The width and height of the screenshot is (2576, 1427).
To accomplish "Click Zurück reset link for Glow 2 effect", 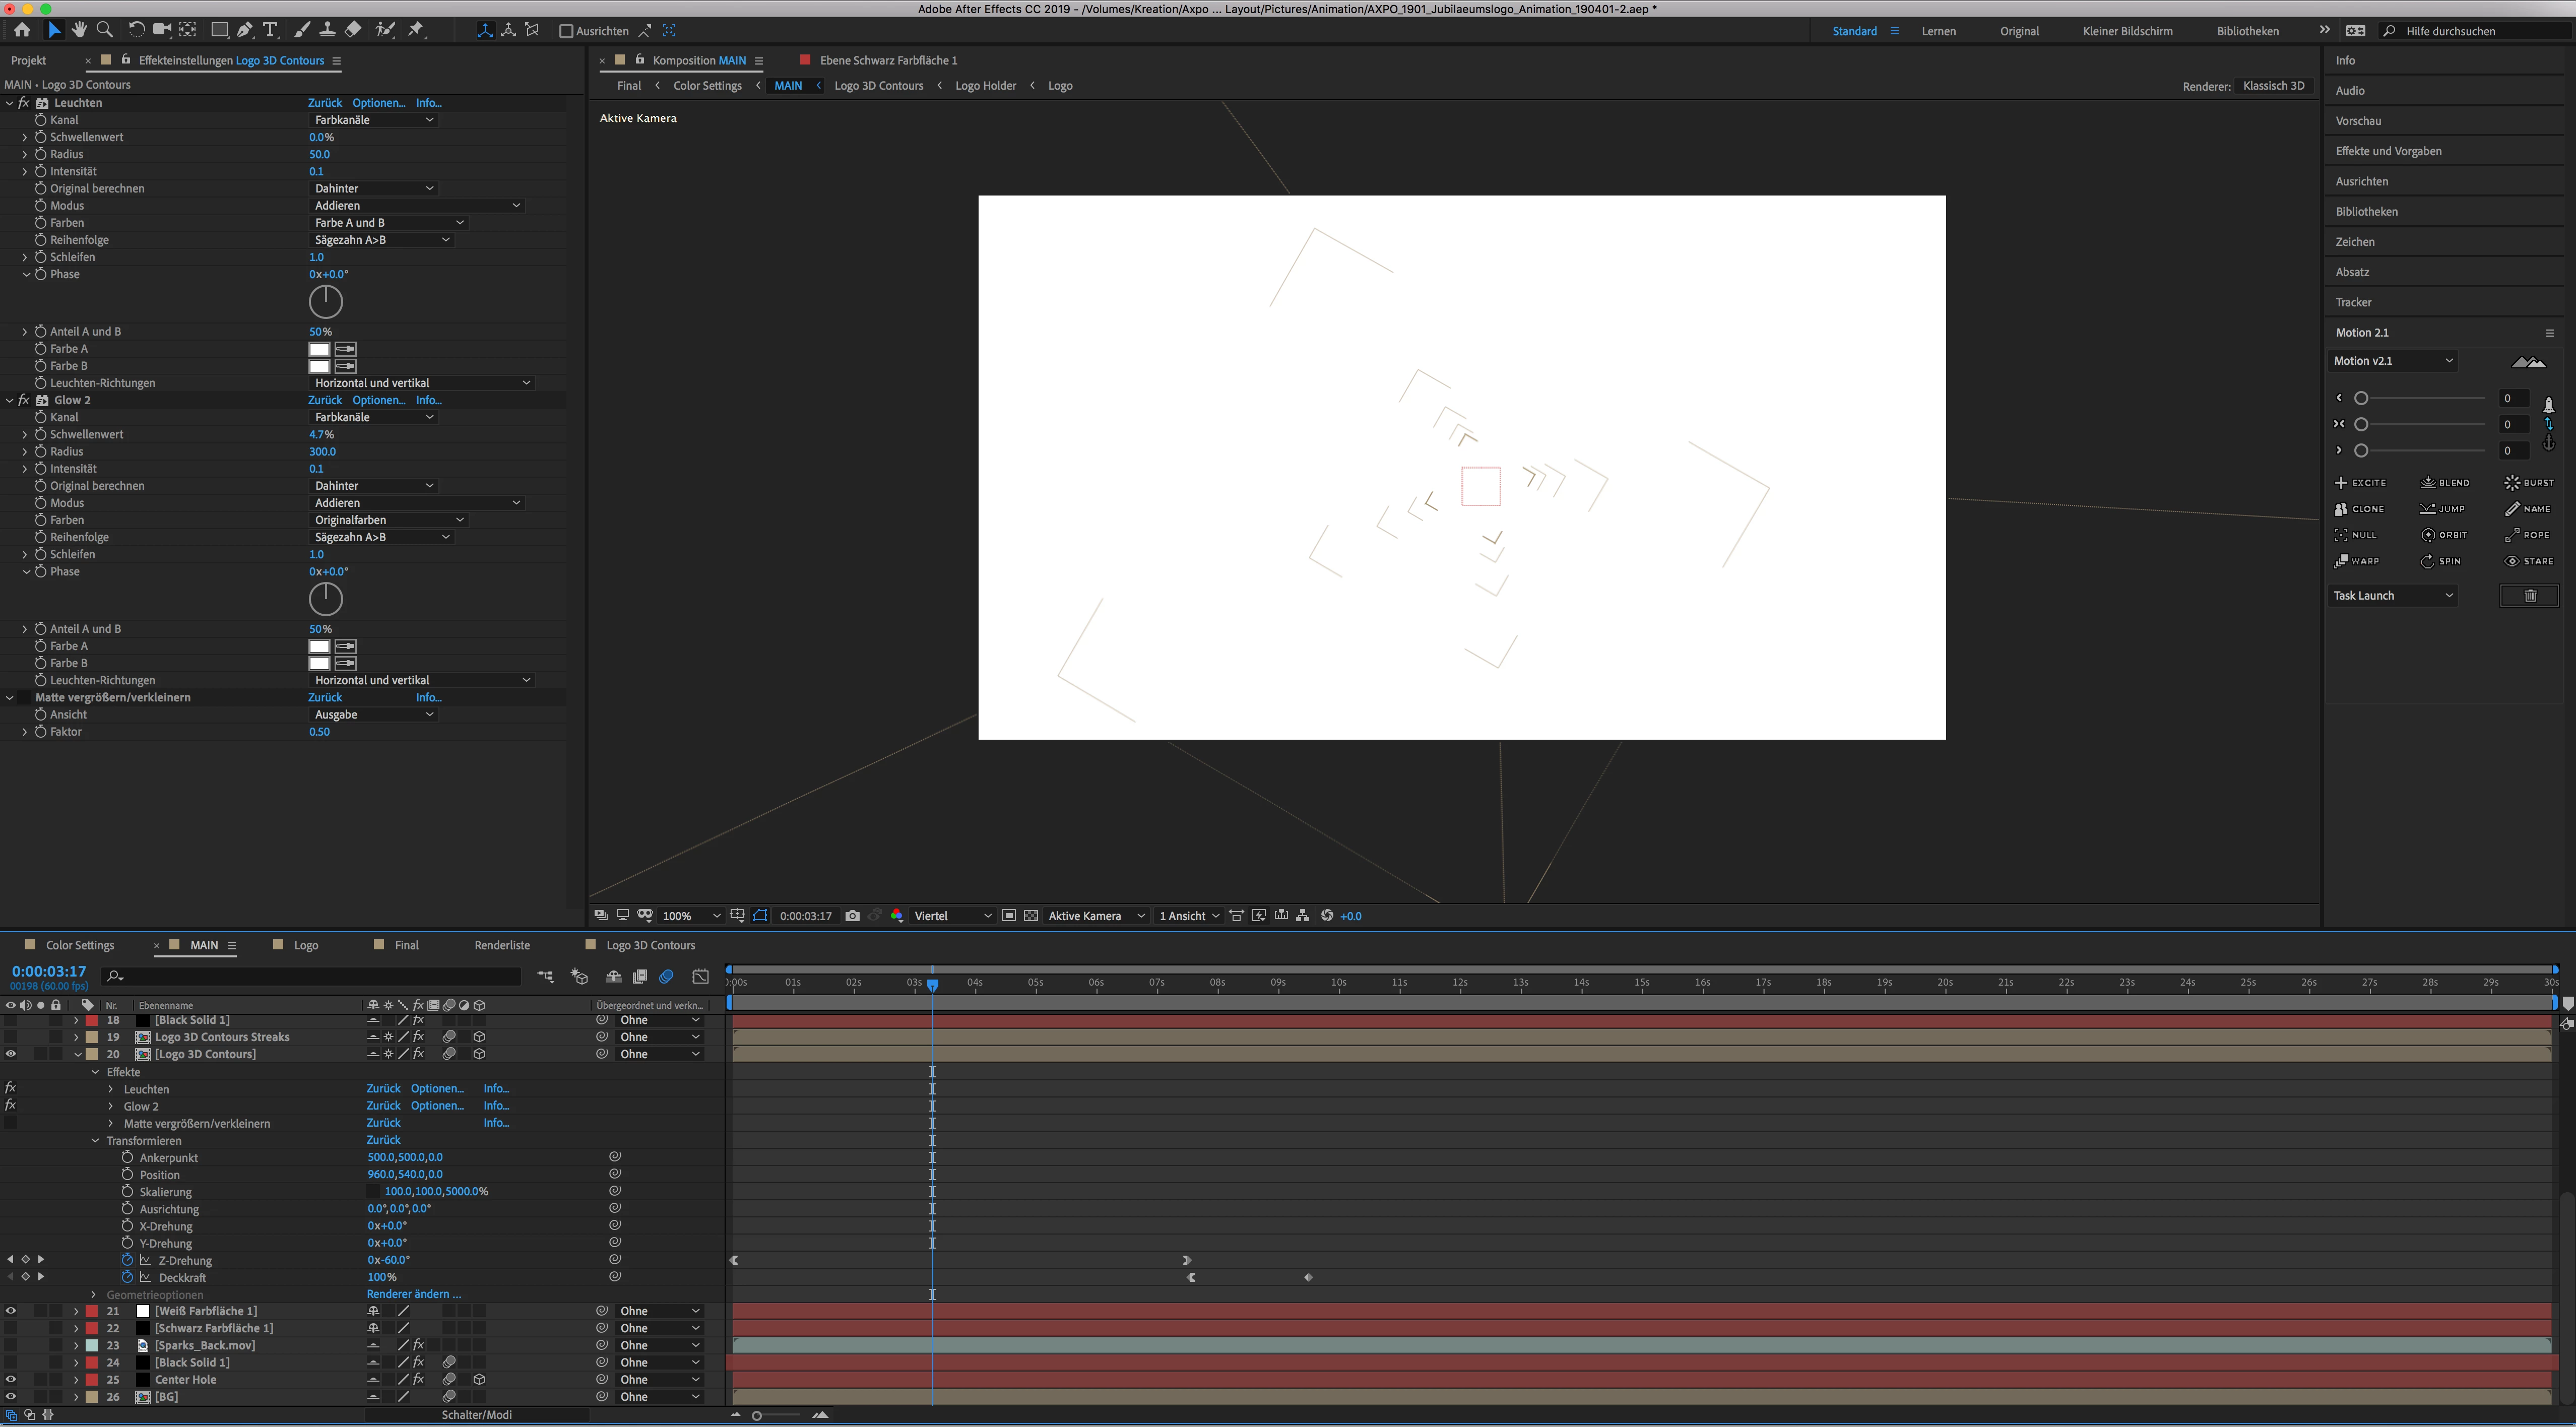I will (324, 400).
